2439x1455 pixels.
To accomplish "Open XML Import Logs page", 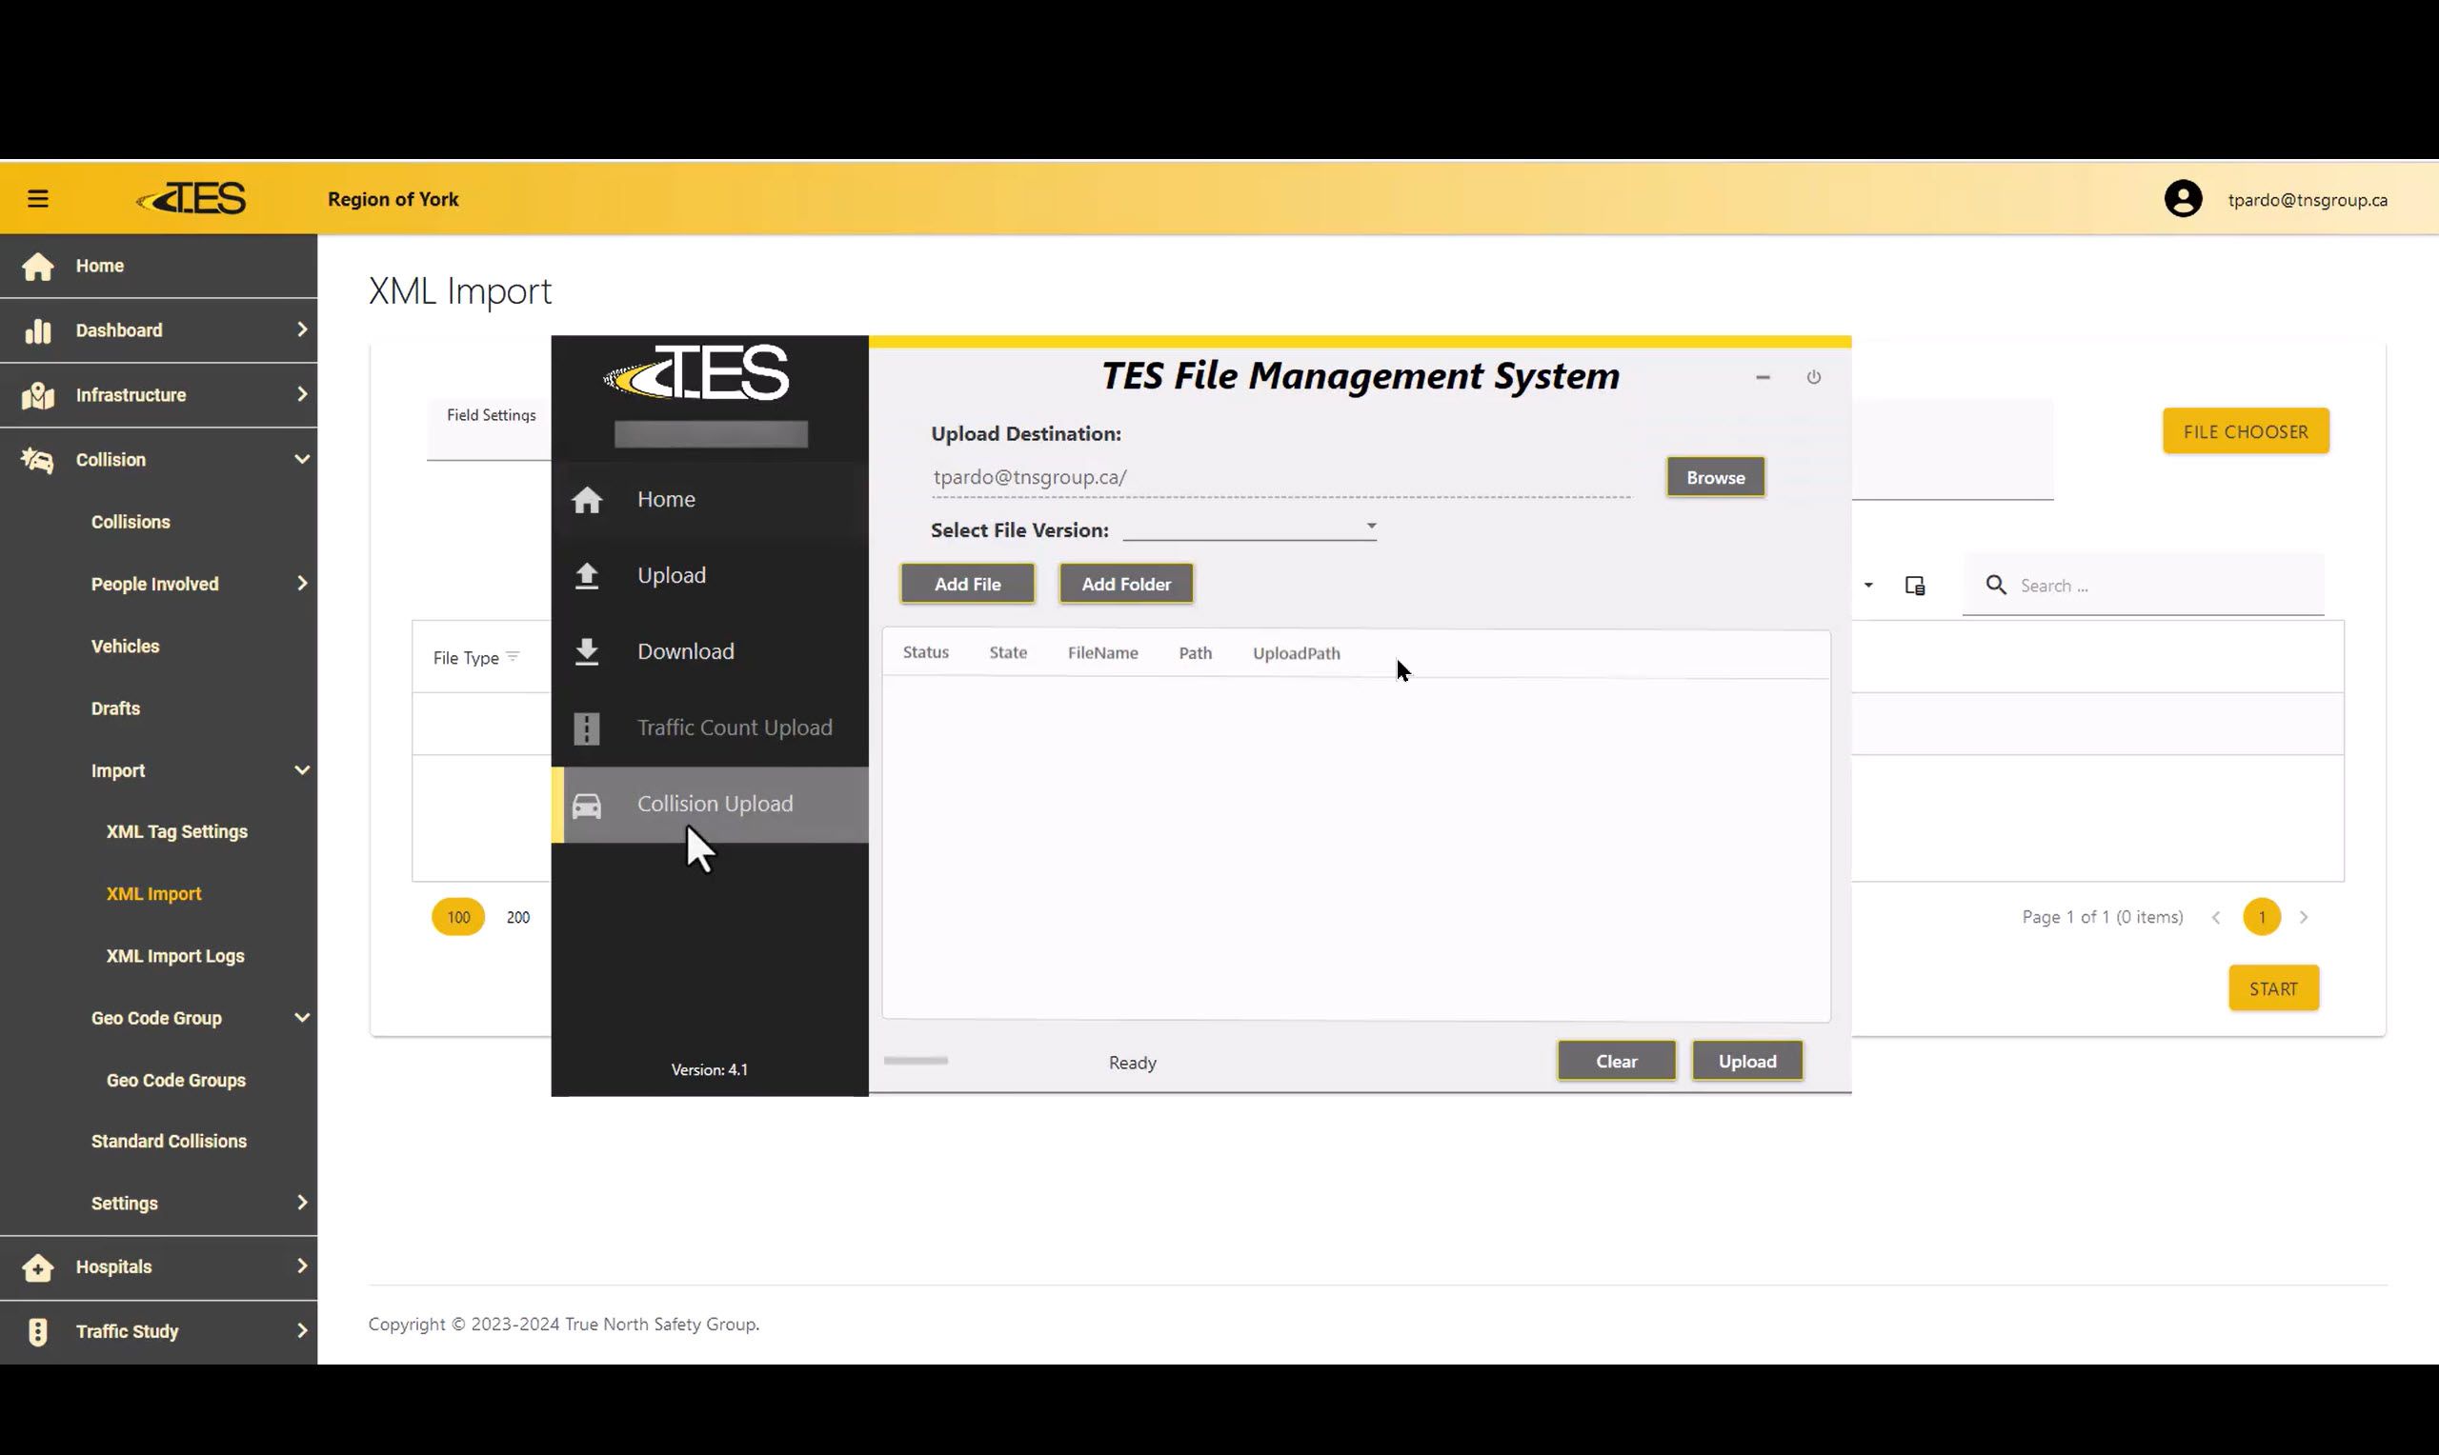I will coord(174,956).
